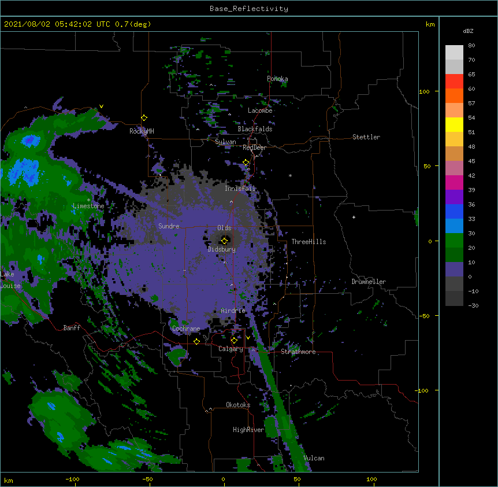Click the Sylvan label

pos(225,142)
